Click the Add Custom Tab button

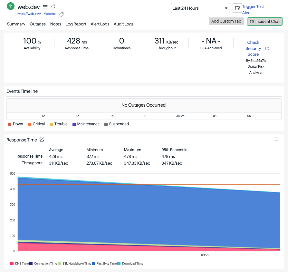[x=226, y=21]
